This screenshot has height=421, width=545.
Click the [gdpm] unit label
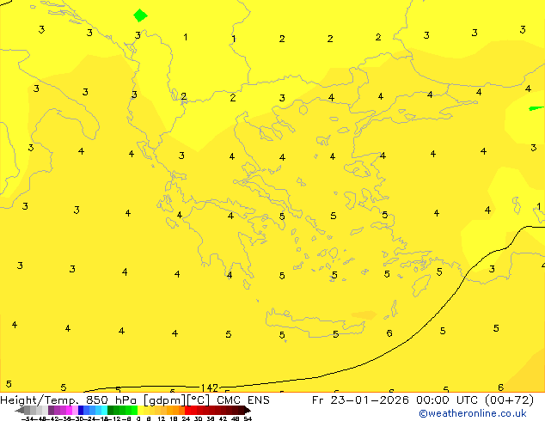[x=163, y=400]
